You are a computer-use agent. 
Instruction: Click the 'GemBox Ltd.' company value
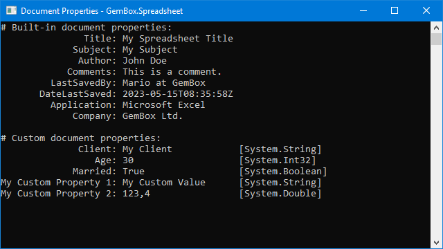pyautogui.click(x=152, y=116)
